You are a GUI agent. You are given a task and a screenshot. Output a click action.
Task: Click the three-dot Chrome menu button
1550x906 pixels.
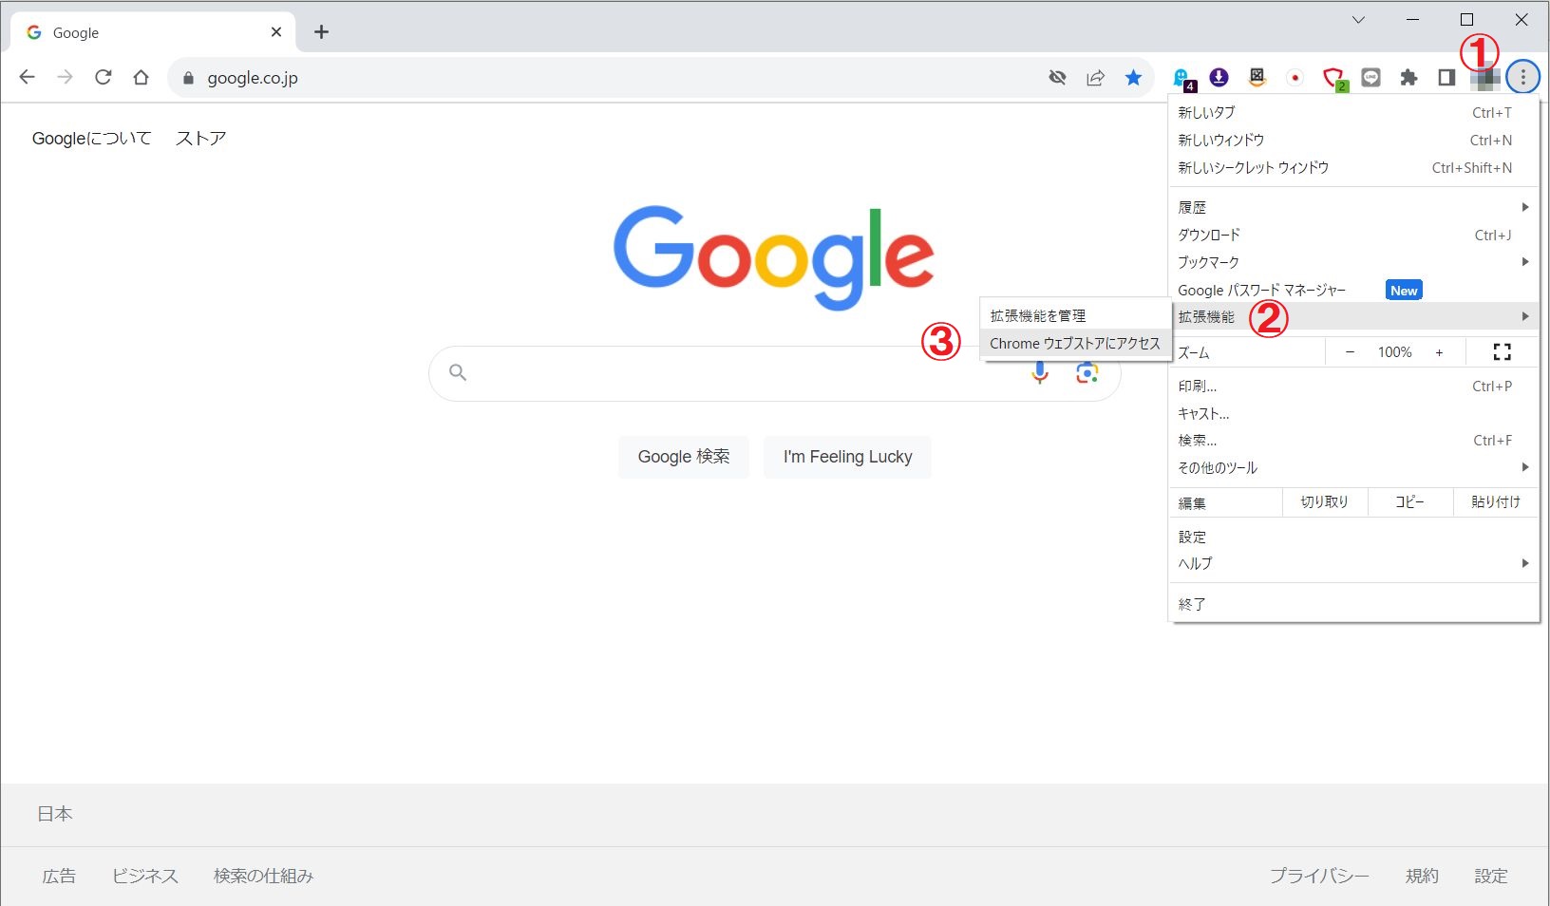(1522, 77)
